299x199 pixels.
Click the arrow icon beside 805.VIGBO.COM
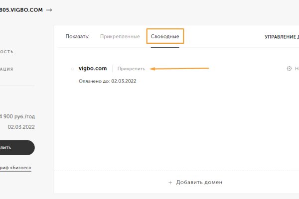point(49,10)
